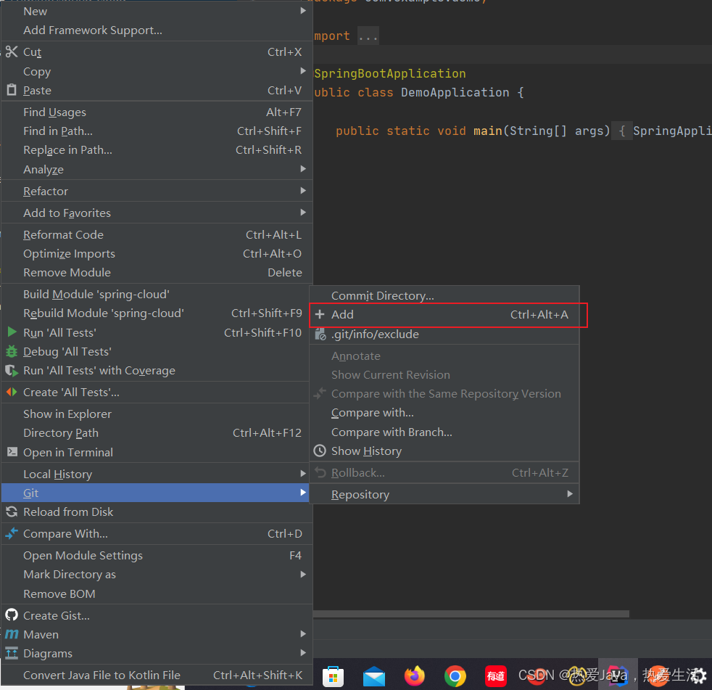This screenshot has width=712, height=690.
Task: Click the scissors Cut icon
Action: click(12, 52)
